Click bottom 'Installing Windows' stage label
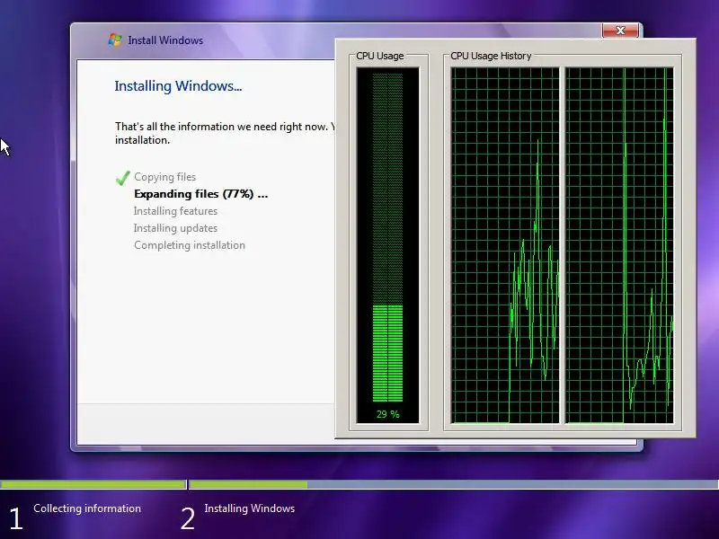The width and height of the screenshot is (719, 539). click(250, 508)
